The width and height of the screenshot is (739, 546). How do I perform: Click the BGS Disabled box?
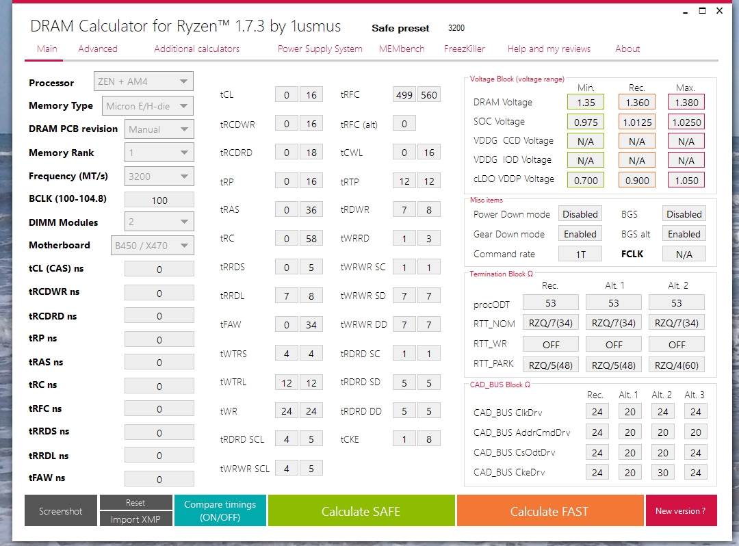pos(684,214)
